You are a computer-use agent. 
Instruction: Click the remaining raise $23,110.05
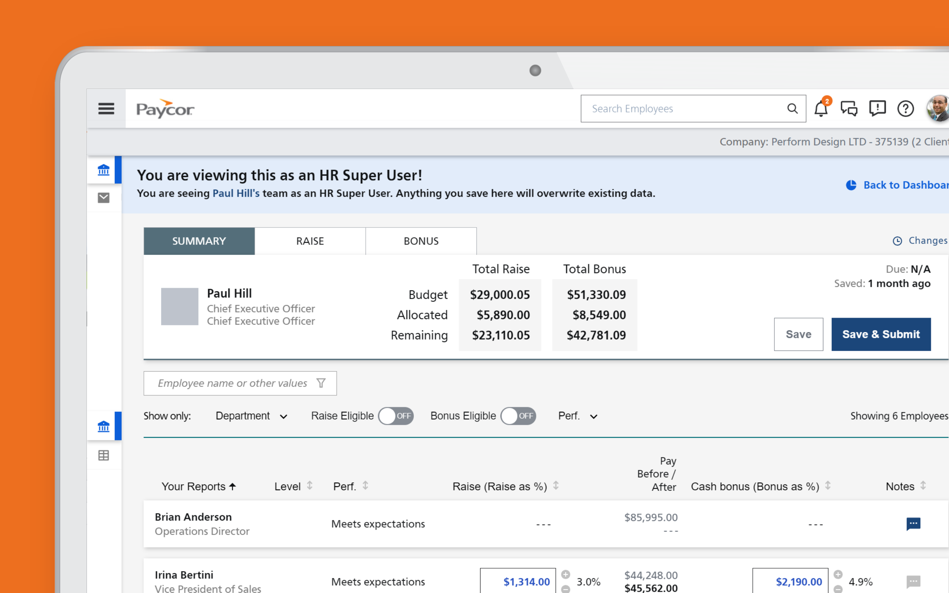501,335
